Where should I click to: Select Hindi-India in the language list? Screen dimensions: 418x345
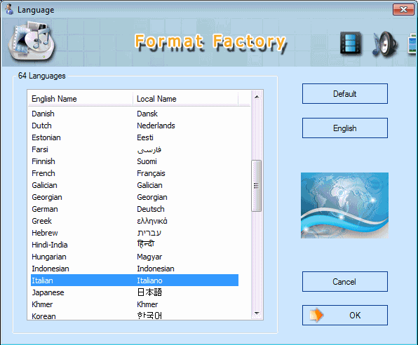tap(50, 245)
